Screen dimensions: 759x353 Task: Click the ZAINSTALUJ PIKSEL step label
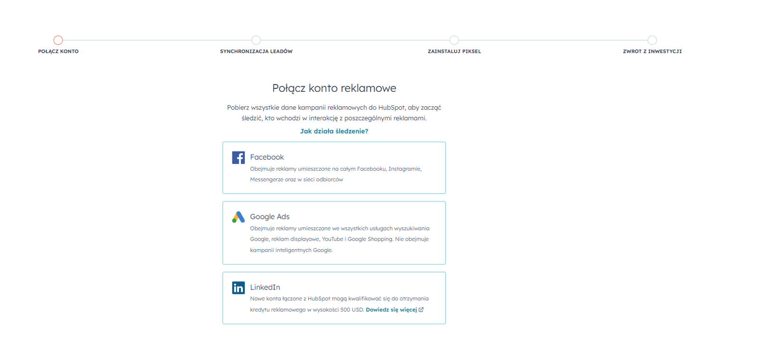[x=455, y=51]
